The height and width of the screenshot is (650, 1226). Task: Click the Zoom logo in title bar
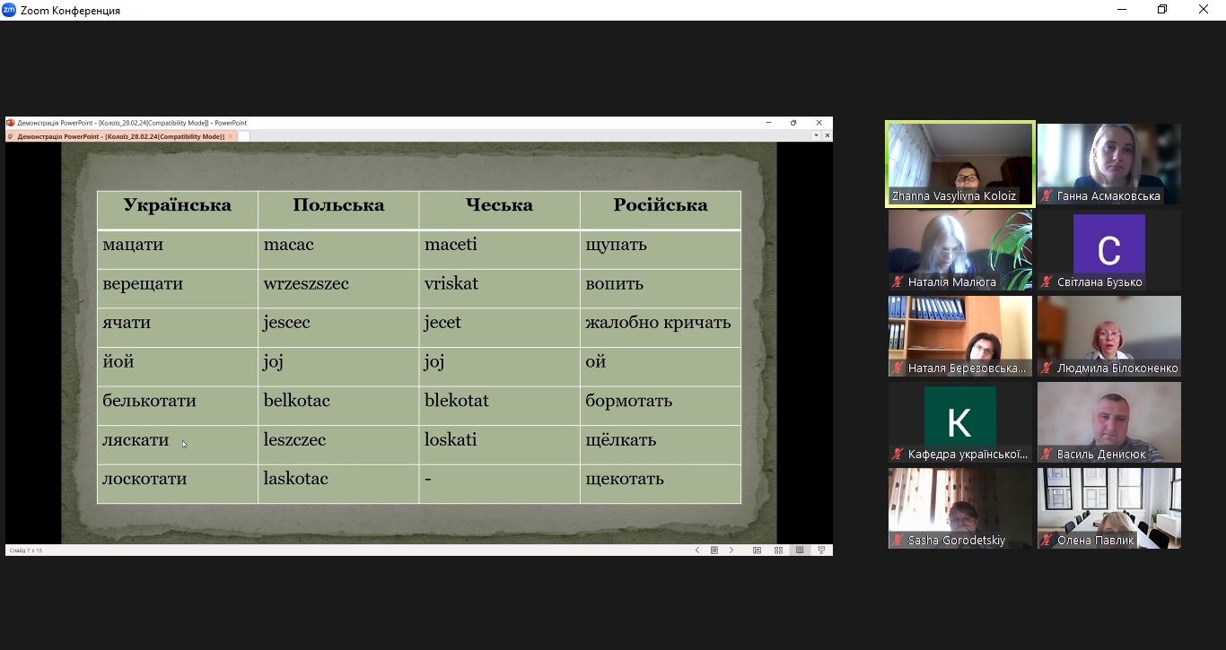click(x=9, y=10)
